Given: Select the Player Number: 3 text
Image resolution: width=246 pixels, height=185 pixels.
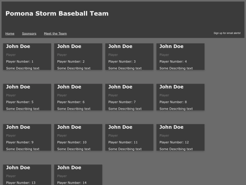Looking at the screenshot, I should coord(122,62).
